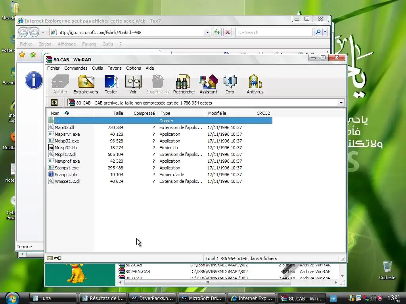Expand the WinRAR archive path dropdown
This screenshot has width=406, height=304.
coord(341,103)
